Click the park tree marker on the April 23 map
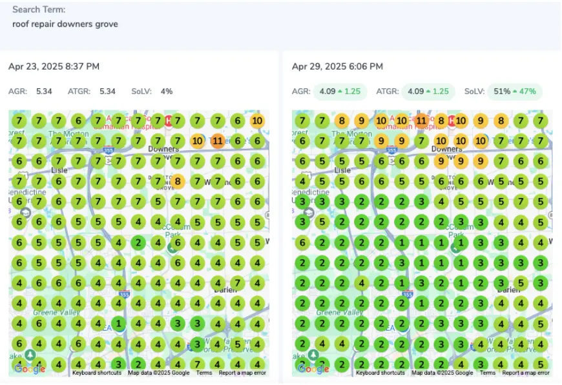 point(31,354)
